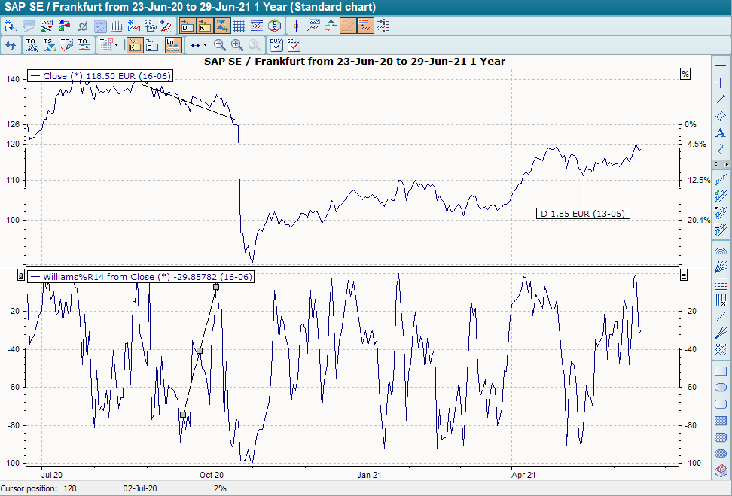Screen dimensions: 732x496
Task: Expand the horizontal range arrows dropdown
Action: [x=203, y=45]
